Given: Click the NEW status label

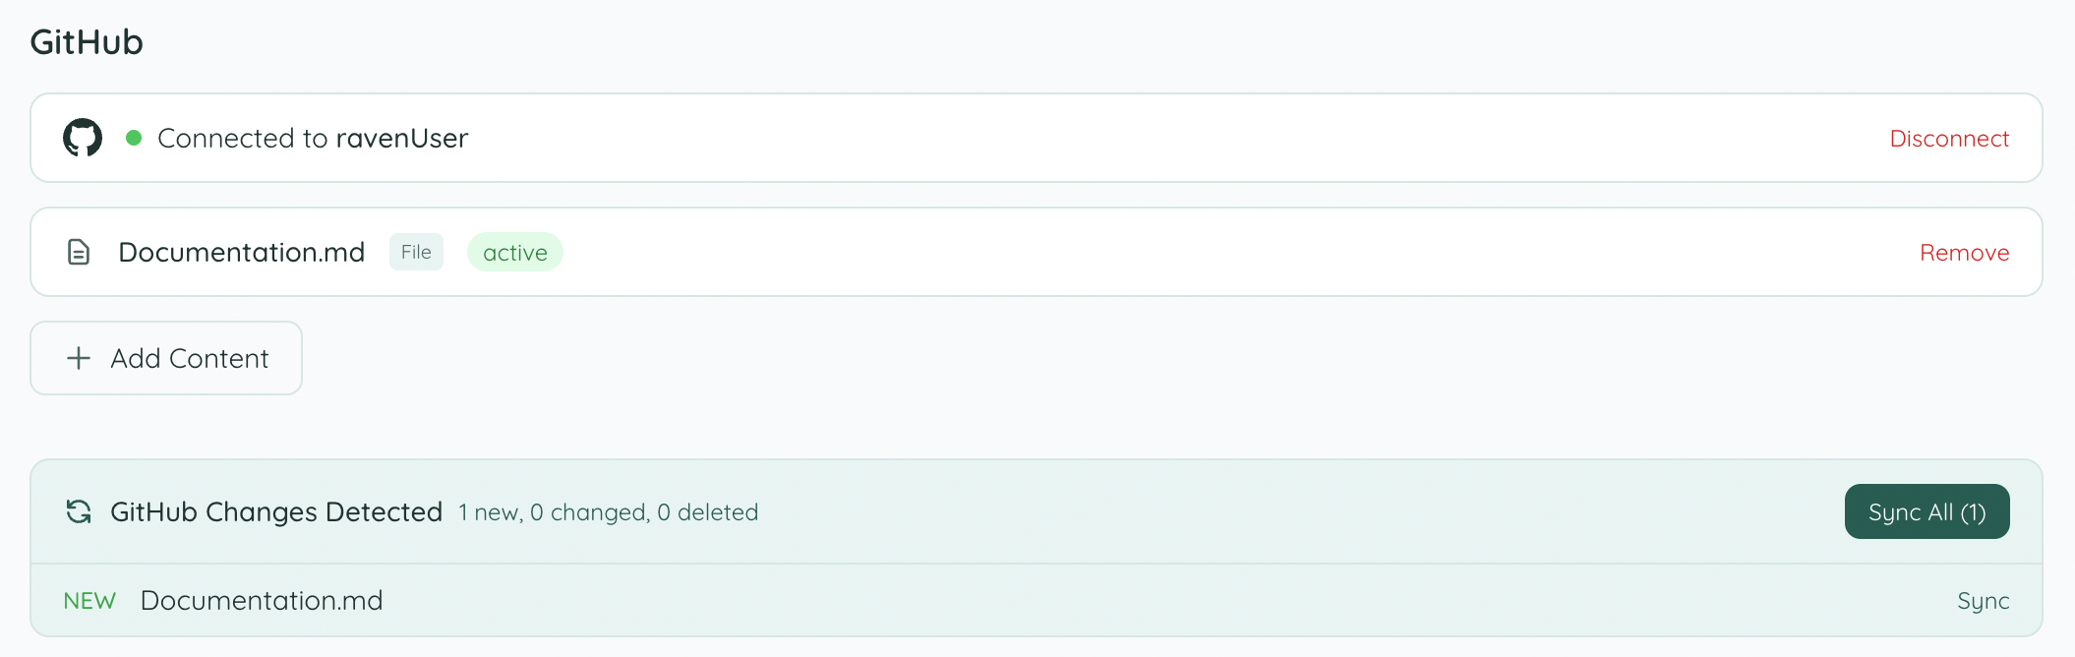Looking at the screenshot, I should 89,600.
